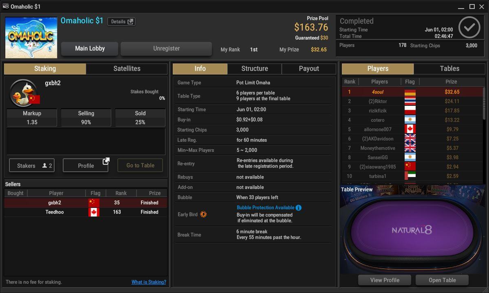Click the Canada flag in Teedhoo's seller row

tap(94, 212)
